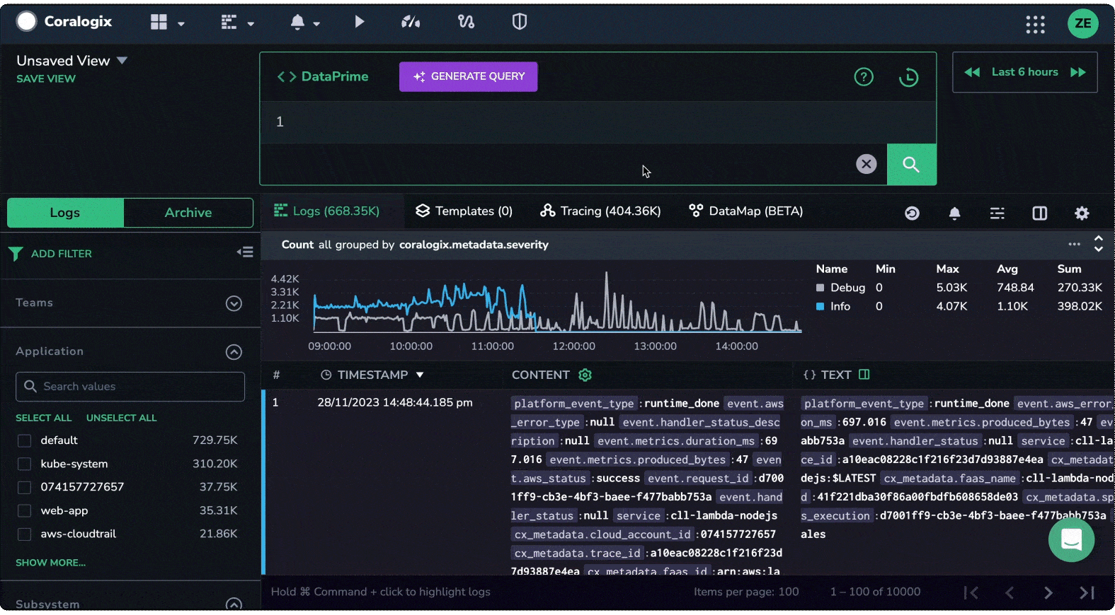Switch to the Templates (0) tab

tap(464, 211)
